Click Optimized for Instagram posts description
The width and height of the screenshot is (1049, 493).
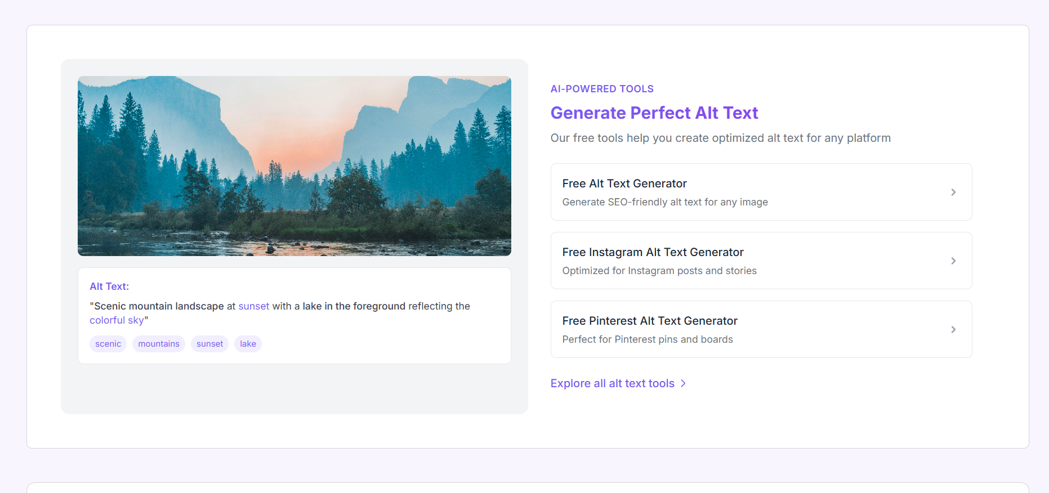click(659, 271)
